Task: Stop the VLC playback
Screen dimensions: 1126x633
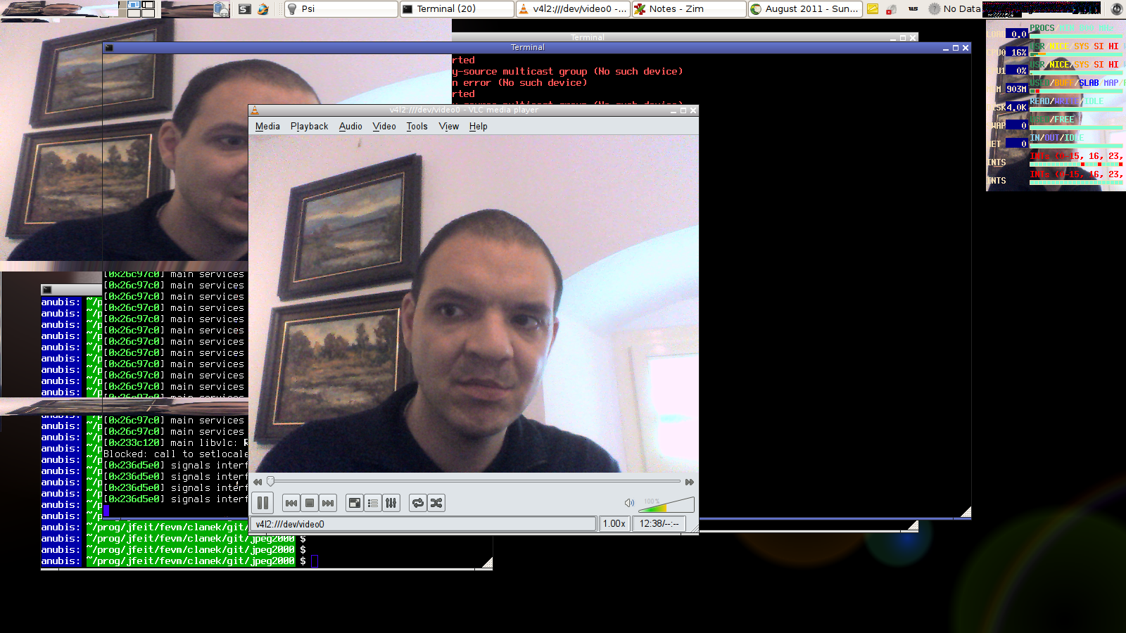Action: [309, 503]
